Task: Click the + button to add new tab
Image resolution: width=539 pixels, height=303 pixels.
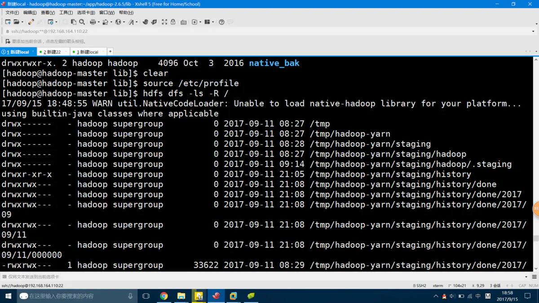Action: pyautogui.click(x=110, y=51)
